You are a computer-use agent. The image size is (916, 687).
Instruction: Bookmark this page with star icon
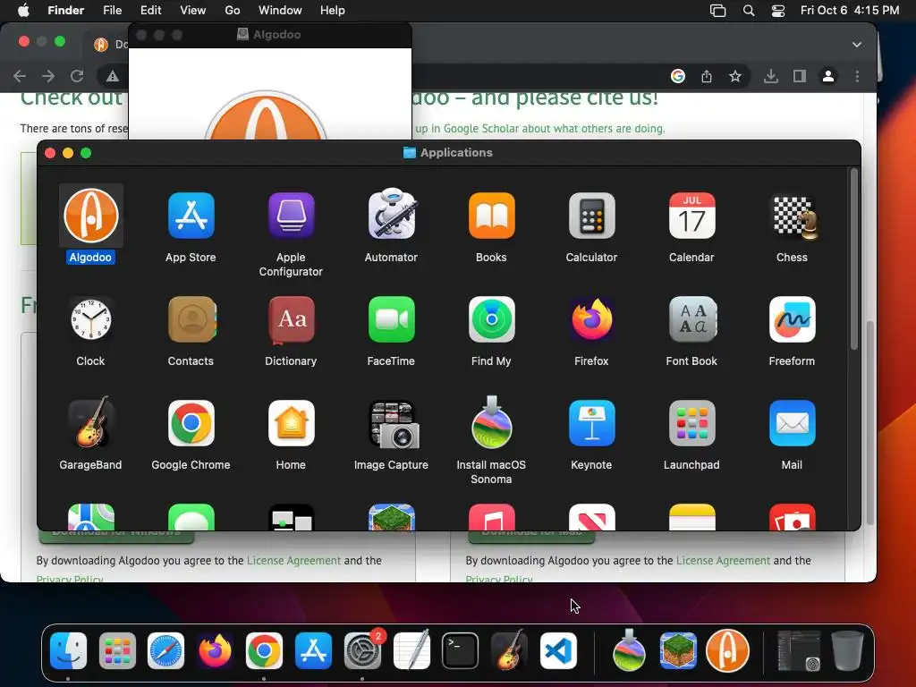coord(735,76)
